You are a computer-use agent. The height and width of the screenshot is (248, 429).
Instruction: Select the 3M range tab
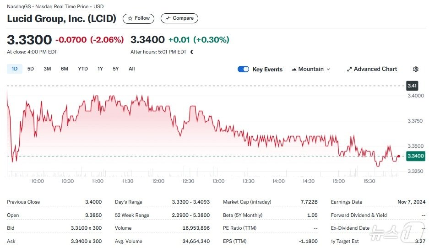click(x=47, y=69)
